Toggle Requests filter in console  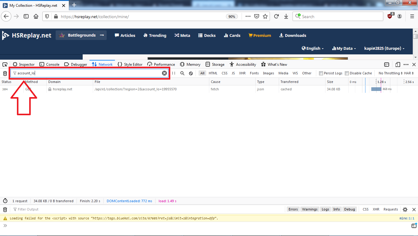[x=391, y=209]
